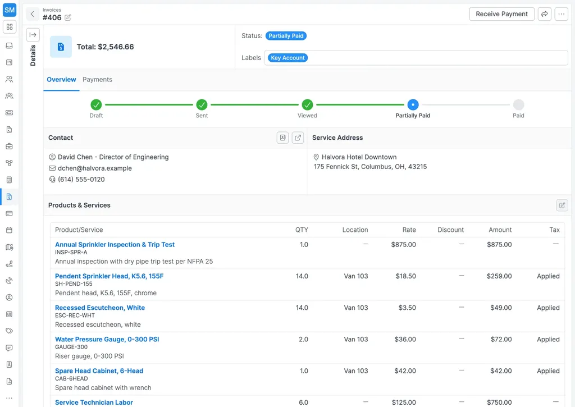The image size is (575, 407).
Task: Click into the Labels input field
Action: pos(416,58)
